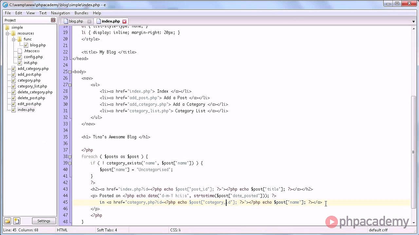Click the new file icon below the project tree
The image size is (419, 235).
17,221
